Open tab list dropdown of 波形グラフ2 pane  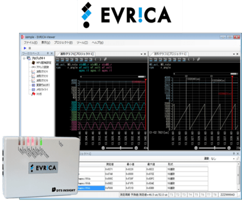(x=234, y=54)
